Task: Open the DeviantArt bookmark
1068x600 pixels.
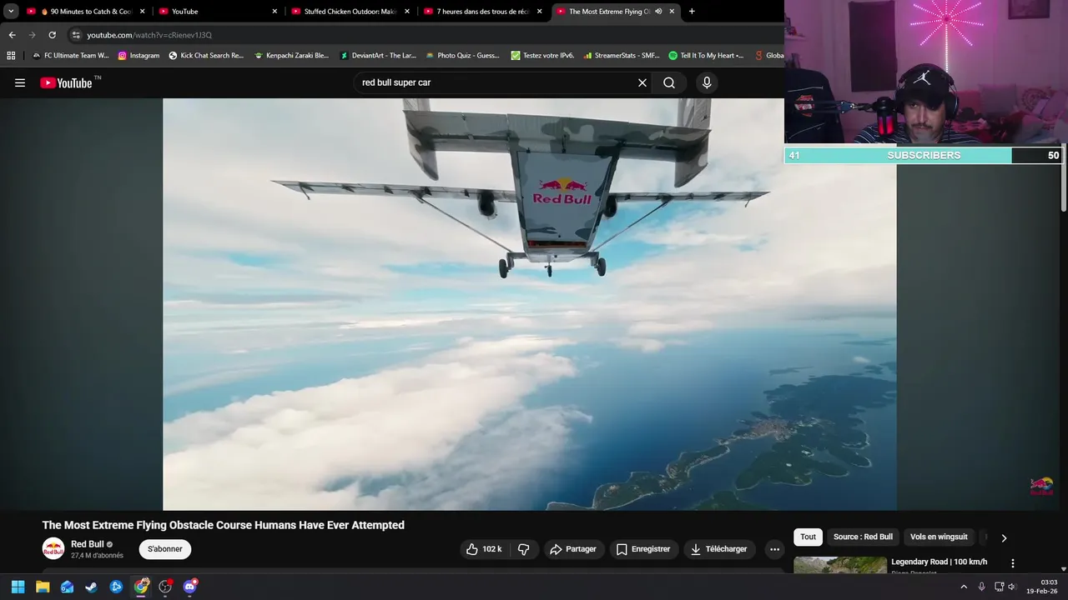Action: tap(378, 55)
